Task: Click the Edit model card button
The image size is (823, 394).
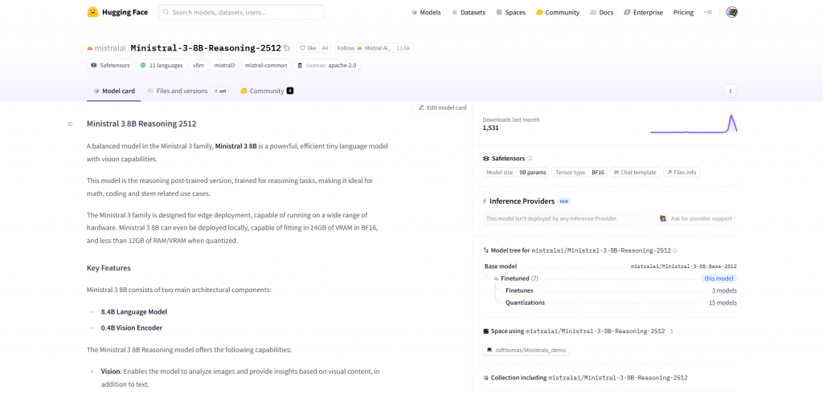Action: click(x=442, y=108)
